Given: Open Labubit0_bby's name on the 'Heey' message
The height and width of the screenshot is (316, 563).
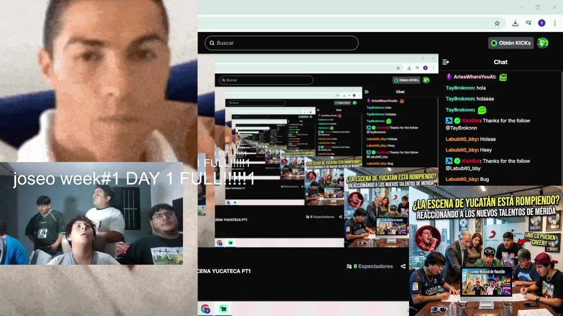Looking at the screenshot, I should click(462, 150).
